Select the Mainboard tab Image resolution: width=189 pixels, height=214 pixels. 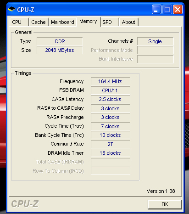click(62, 22)
